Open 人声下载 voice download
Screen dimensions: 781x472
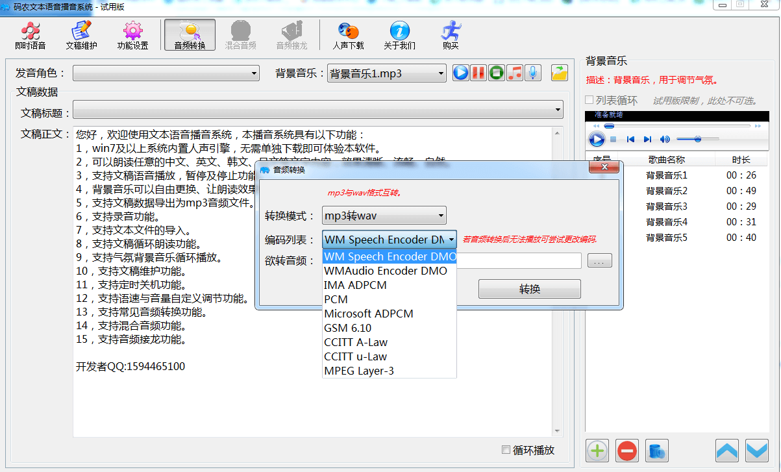point(349,36)
